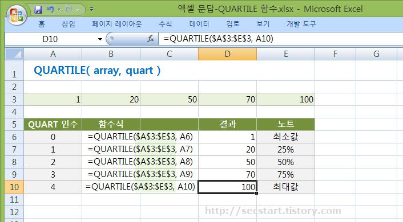Select formula text ending in A7)
Screen dimensions: 403x222
pyautogui.click(x=140, y=149)
